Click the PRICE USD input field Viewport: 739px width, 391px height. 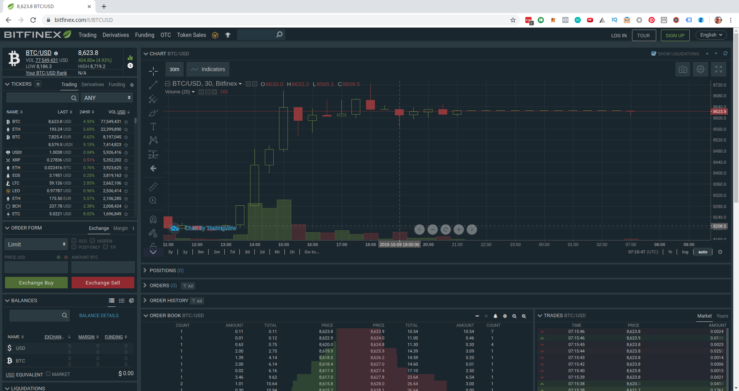(36, 267)
